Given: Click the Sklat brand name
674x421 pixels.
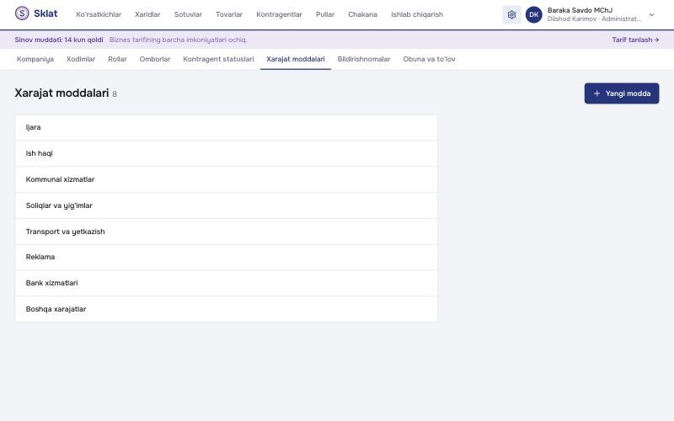Looking at the screenshot, I should pyautogui.click(x=45, y=13).
